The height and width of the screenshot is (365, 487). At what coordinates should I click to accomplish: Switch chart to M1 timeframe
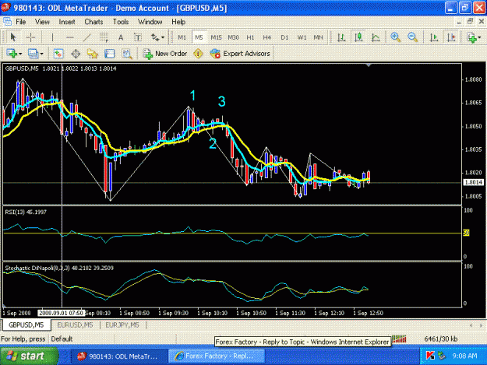pos(182,37)
